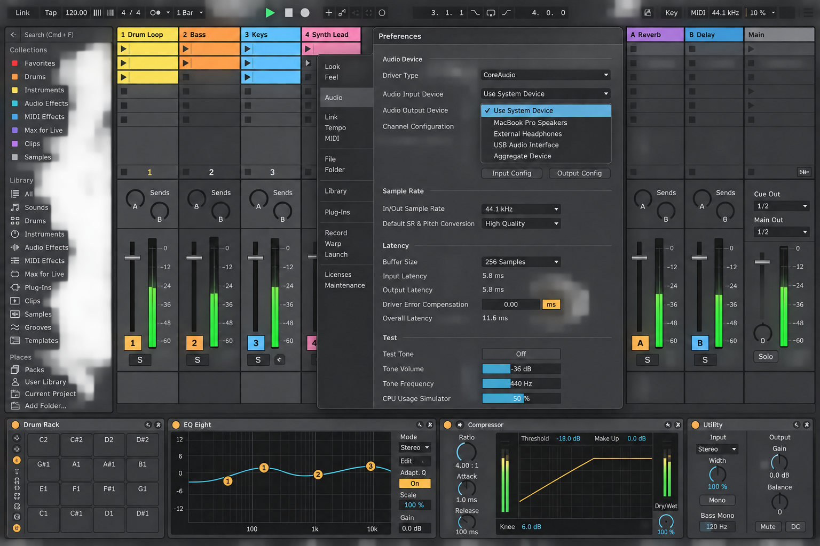Toggle the Utility device power button
The width and height of the screenshot is (820, 546).
tap(695, 425)
